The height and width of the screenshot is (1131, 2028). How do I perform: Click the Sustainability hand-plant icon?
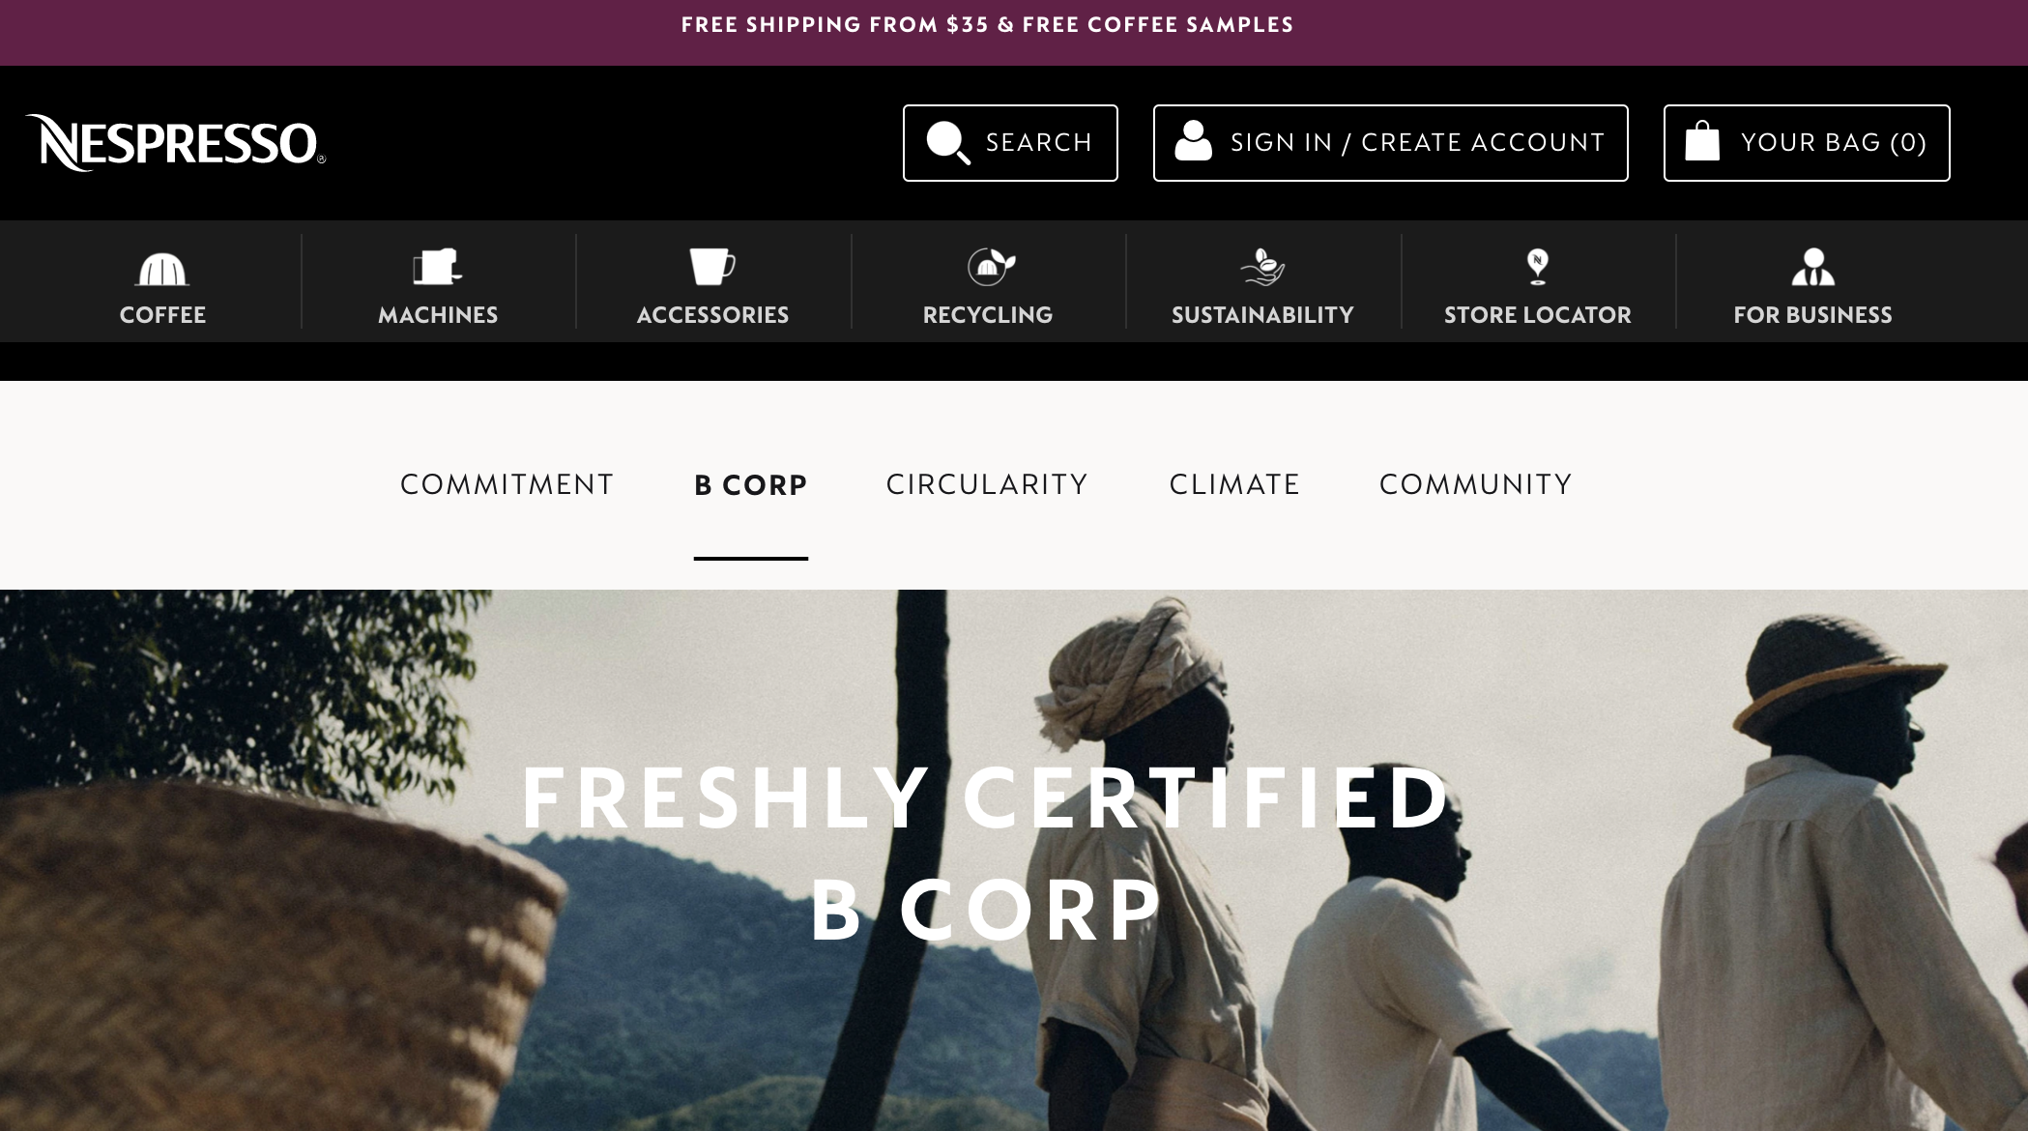click(1262, 267)
